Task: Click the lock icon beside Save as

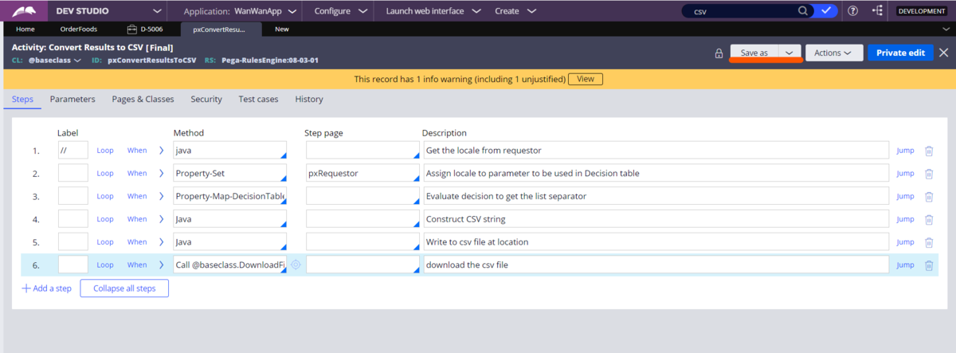Action: [719, 53]
